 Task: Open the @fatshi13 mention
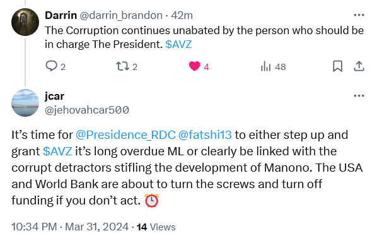[x=205, y=134]
